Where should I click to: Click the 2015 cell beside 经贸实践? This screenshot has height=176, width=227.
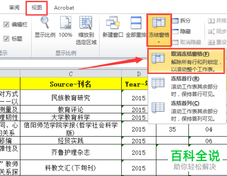[x=138, y=141]
